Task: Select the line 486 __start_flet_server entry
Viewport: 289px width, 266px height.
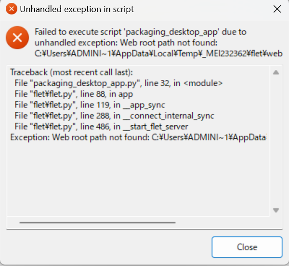Action: point(101,126)
